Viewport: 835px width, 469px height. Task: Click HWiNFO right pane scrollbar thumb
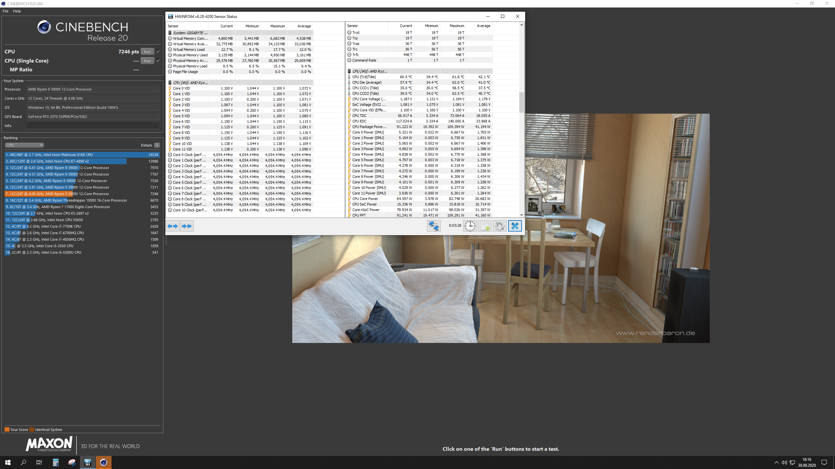coord(522,102)
